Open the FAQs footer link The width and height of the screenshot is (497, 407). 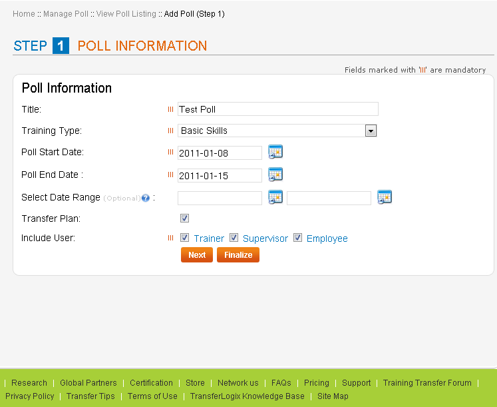point(281,383)
